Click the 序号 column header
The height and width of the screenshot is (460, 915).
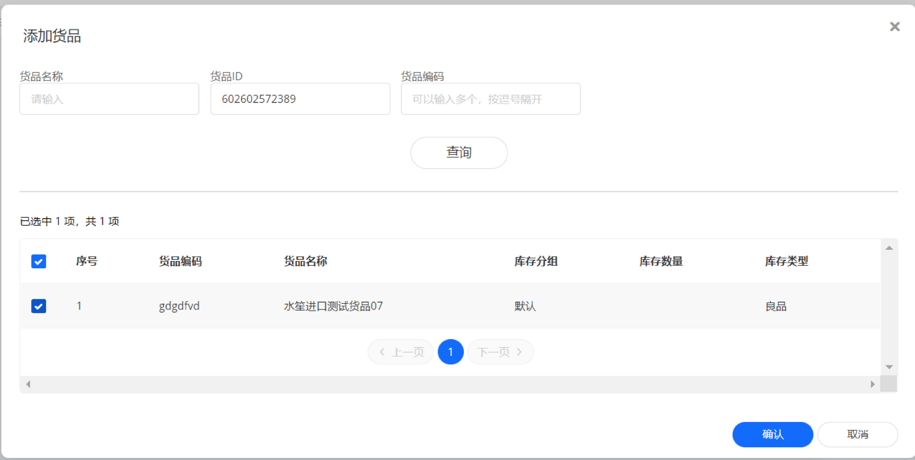pos(87,261)
